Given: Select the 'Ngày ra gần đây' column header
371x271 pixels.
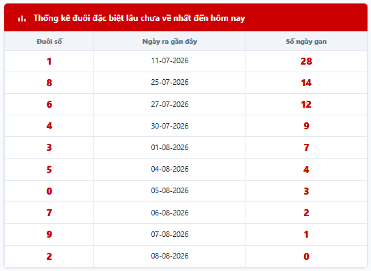Looking at the screenshot, I should tap(169, 42).
